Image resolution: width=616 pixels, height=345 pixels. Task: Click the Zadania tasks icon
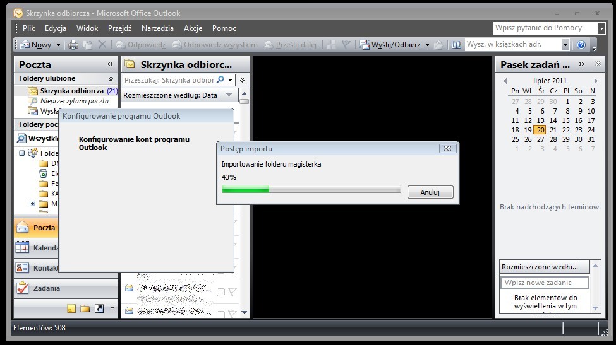click(22, 288)
